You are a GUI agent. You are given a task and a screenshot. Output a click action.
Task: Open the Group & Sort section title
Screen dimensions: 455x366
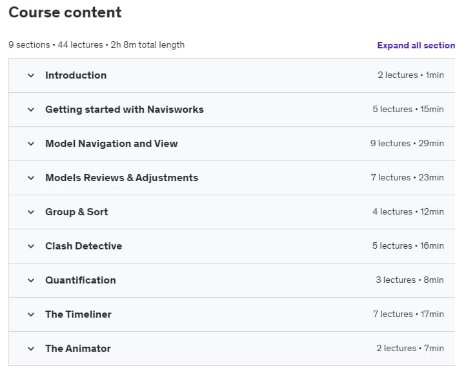pyautogui.click(x=77, y=212)
